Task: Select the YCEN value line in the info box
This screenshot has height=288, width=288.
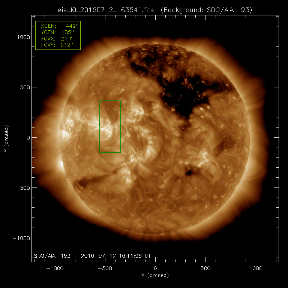Action: click(x=57, y=32)
